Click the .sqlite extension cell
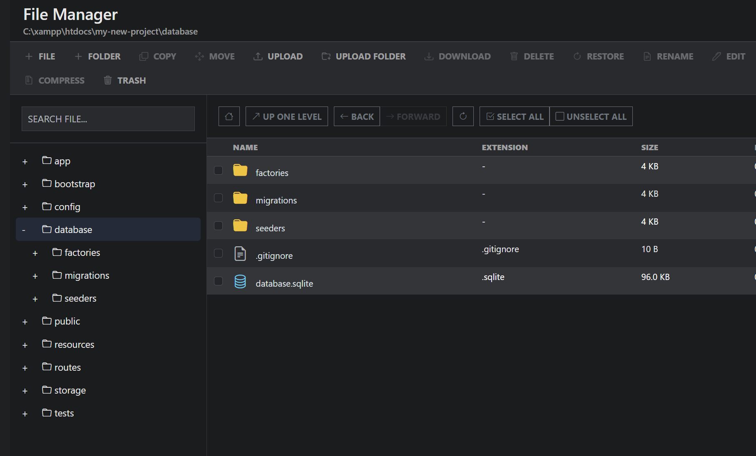756x456 pixels. coord(493,277)
